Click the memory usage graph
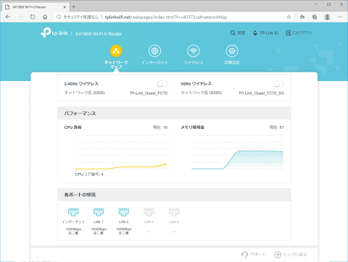Image resolution: width=348 pixels, height=262 pixels. pyautogui.click(x=238, y=152)
